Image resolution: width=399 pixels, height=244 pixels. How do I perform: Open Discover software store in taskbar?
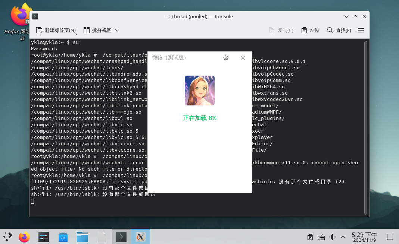click(63, 237)
